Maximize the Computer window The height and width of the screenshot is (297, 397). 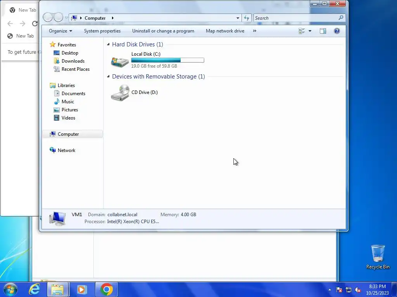(x=325, y=3)
